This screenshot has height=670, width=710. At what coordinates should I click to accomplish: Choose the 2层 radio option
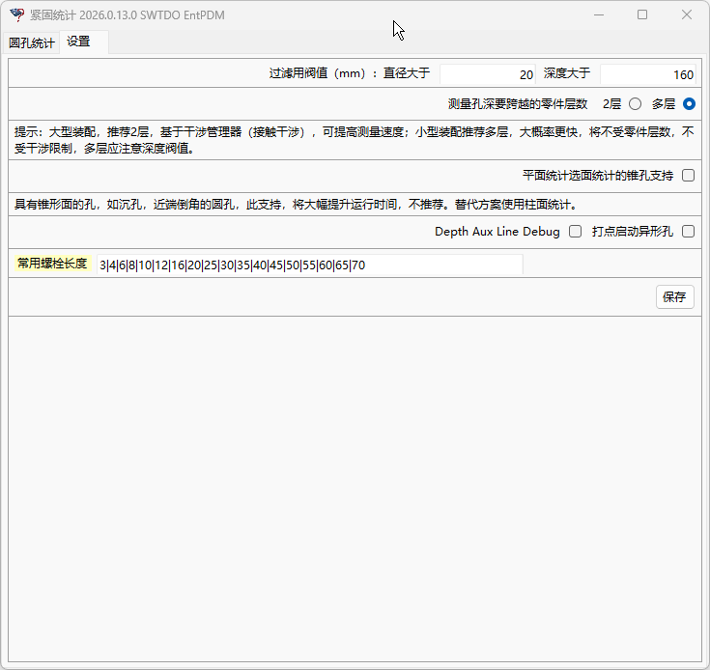tap(635, 104)
